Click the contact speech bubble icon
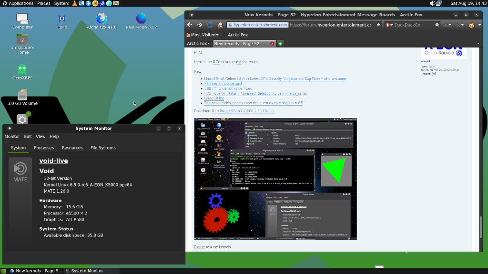Image resolution: width=488 pixels, height=274 pixels. click(x=434, y=74)
